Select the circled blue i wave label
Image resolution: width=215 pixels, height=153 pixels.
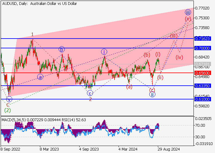[104, 52]
